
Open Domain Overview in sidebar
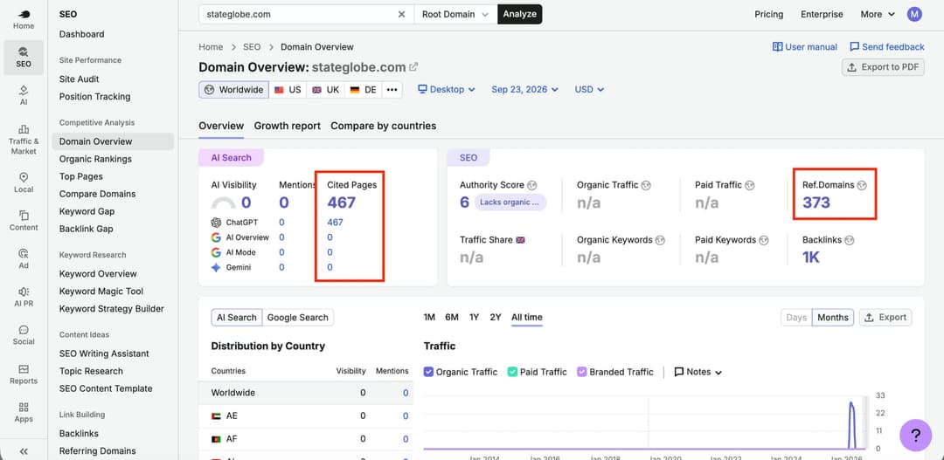pos(113,141)
